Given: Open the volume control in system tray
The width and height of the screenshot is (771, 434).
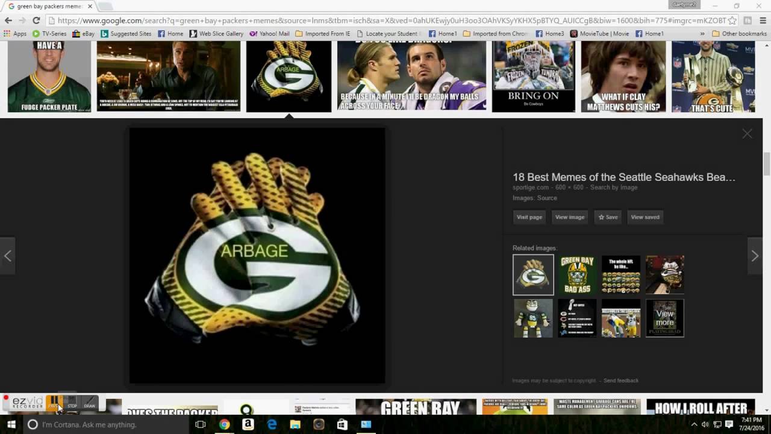Looking at the screenshot, I should click(705, 424).
